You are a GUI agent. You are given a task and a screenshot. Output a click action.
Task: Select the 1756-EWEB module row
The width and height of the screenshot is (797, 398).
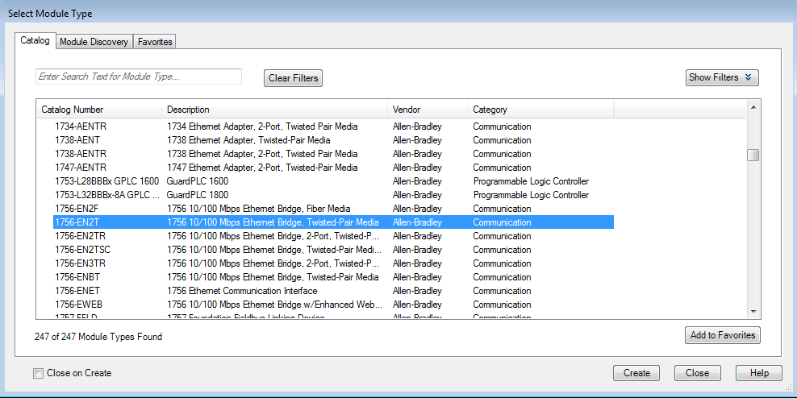pos(333,305)
